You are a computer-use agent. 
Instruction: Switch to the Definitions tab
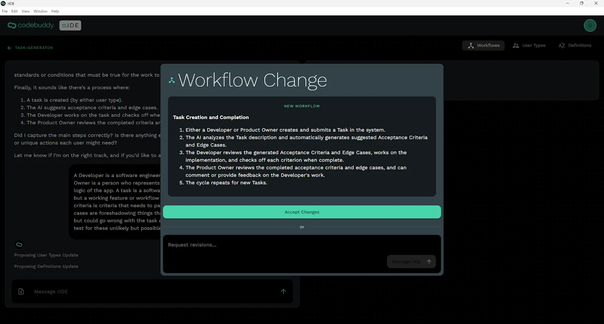coord(575,46)
